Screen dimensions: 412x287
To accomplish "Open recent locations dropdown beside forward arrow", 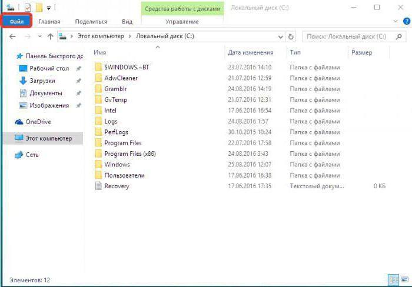I will pyautogui.click(x=39, y=36).
